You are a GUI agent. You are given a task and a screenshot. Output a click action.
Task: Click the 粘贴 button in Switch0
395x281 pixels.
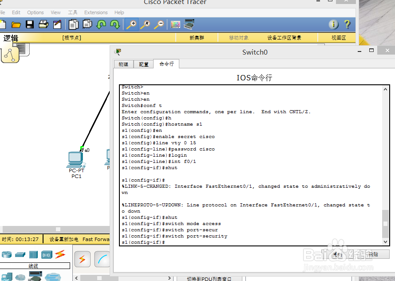[x=373, y=254]
